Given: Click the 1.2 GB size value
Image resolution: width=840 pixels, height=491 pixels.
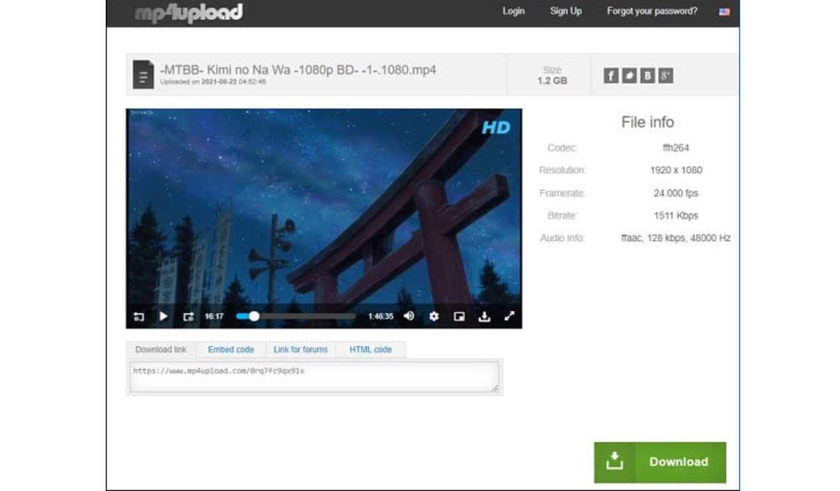Looking at the screenshot, I should (x=552, y=81).
